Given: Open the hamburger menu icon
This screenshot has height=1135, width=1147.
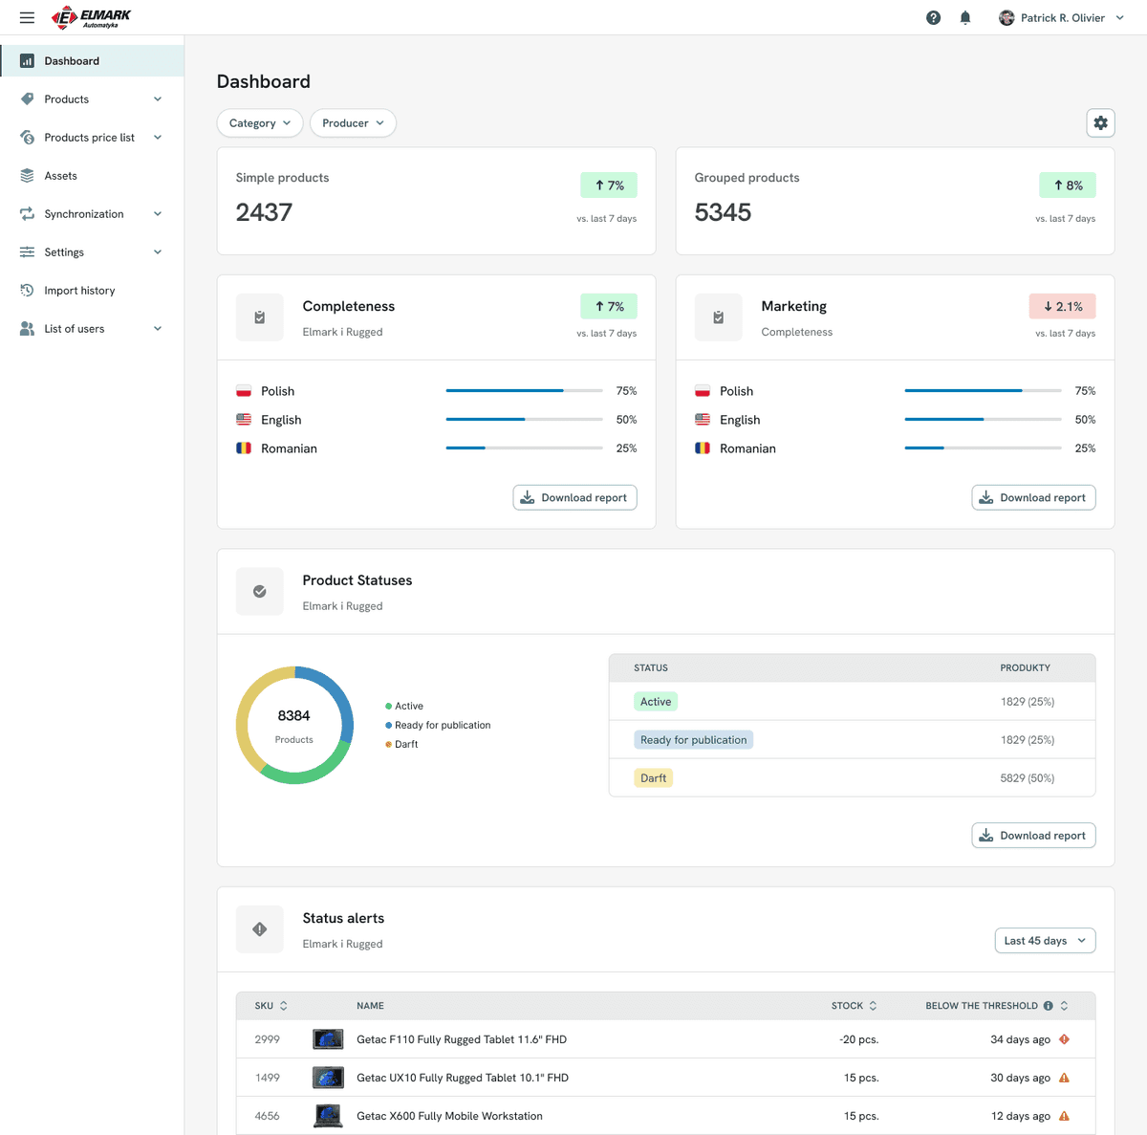Looking at the screenshot, I should pos(27,17).
